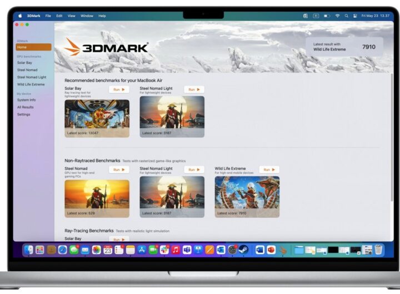This screenshot has width=400, height=294.
Task: Open the Window menu
Action: click(87, 16)
